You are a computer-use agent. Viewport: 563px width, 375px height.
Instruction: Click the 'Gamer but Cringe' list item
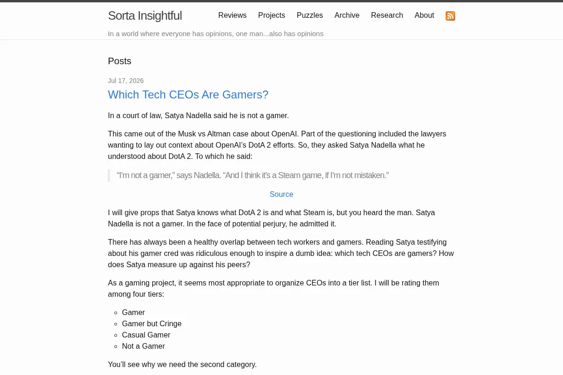152,323
